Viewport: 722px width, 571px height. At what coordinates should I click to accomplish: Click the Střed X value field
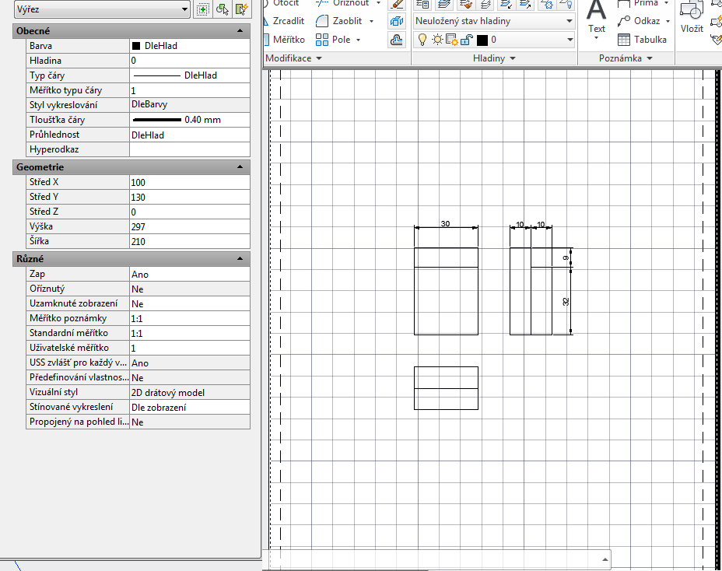click(x=189, y=182)
